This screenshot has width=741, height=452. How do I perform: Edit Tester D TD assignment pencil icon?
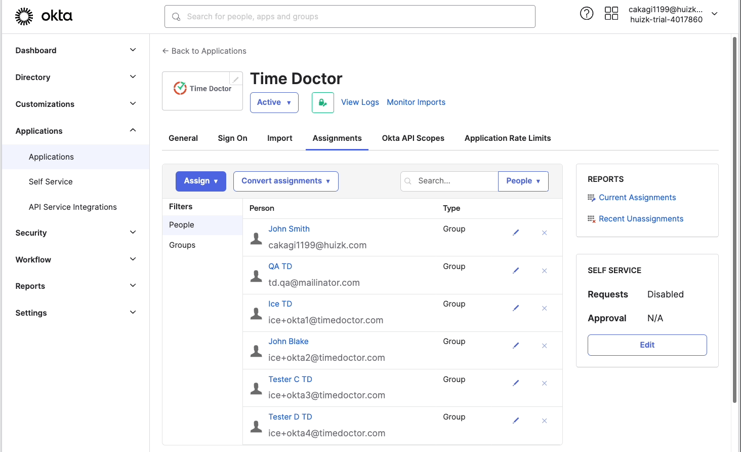pos(516,421)
